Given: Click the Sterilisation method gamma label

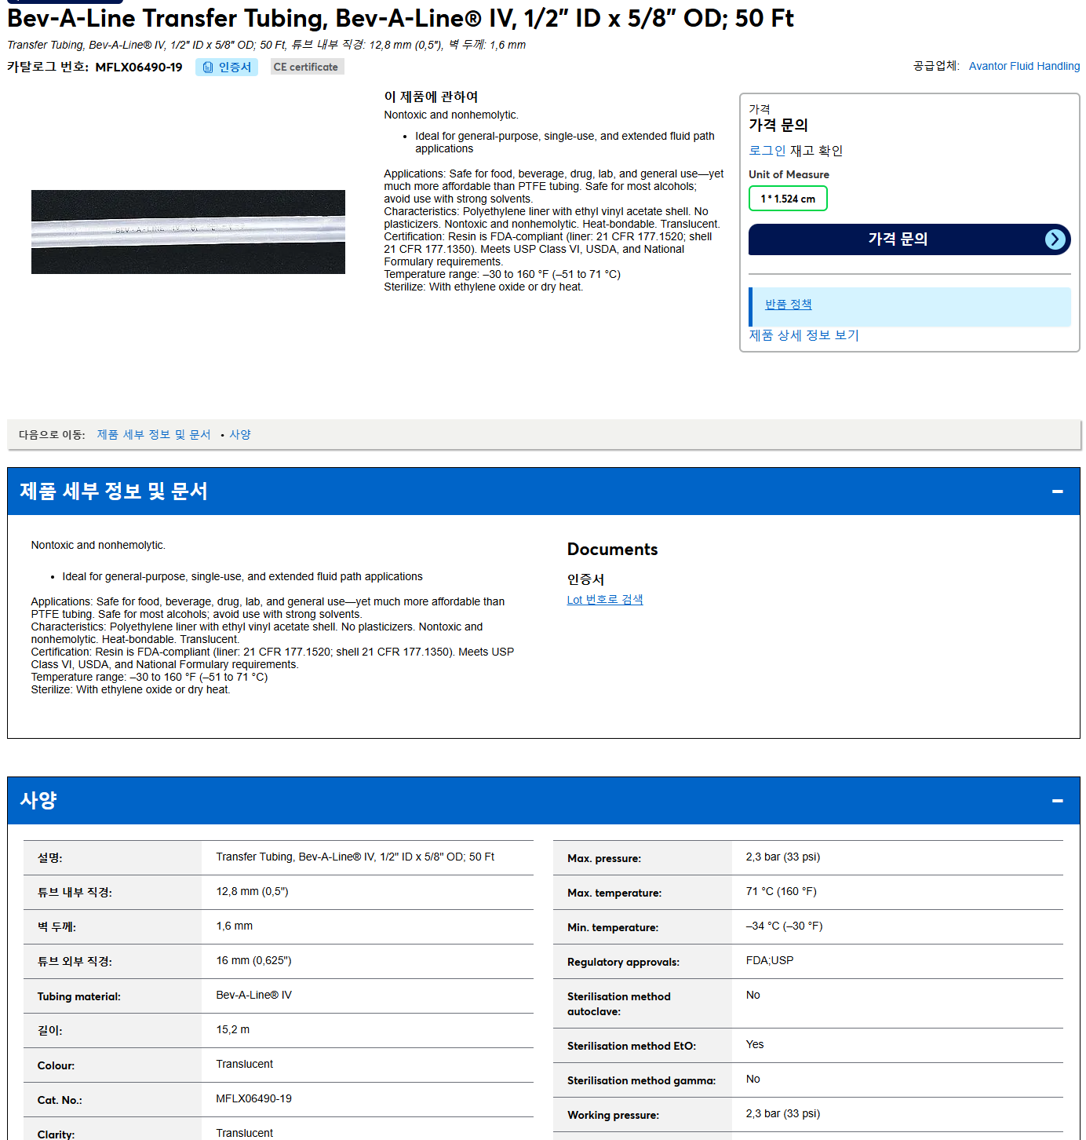Looking at the screenshot, I should point(641,1081).
